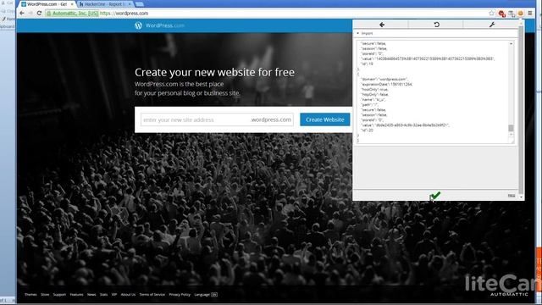Screen dimensions: 542x305
Task: Click the "expirationDate" line in the JSON
Action: 386,84
